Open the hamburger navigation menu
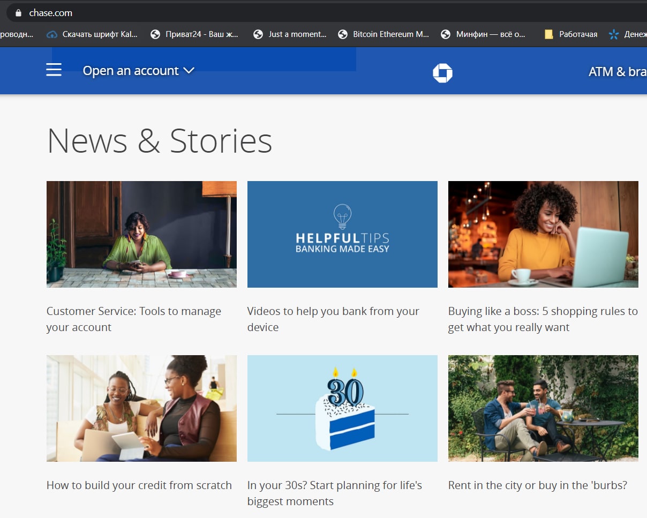Image resolution: width=647 pixels, height=518 pixels. tap(54, 70)
